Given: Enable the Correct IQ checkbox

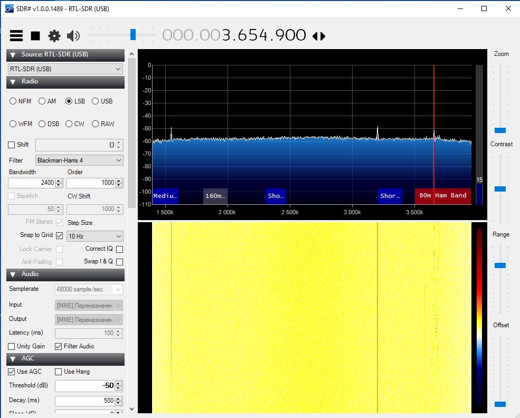Looking at the screenshot, I should 120,249.
